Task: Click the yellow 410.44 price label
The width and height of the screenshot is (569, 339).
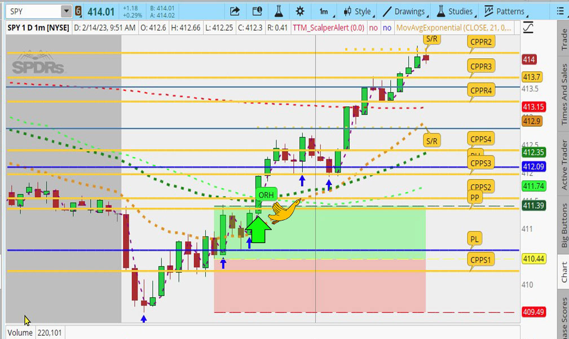Action: (x=533, y=259)
